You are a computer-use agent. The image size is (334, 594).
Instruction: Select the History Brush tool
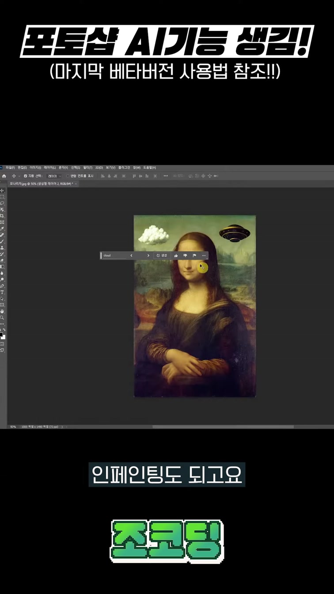tap(2, 254)
